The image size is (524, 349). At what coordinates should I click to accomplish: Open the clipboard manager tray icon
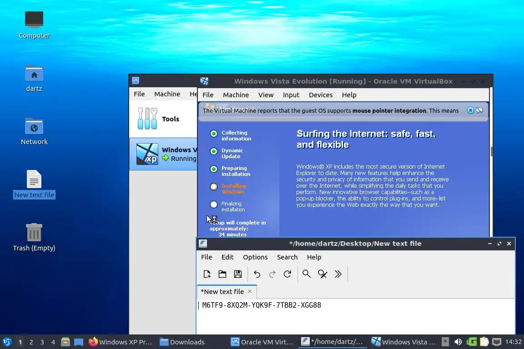coord(484,342)
